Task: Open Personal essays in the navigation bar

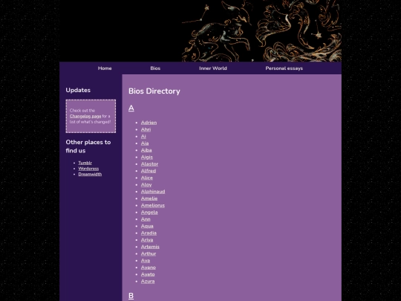Action: coord(284,68)
